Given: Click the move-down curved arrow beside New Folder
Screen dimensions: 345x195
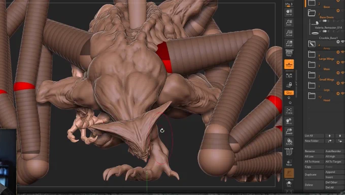Looking at the screenshot, I should coord(340,141).
